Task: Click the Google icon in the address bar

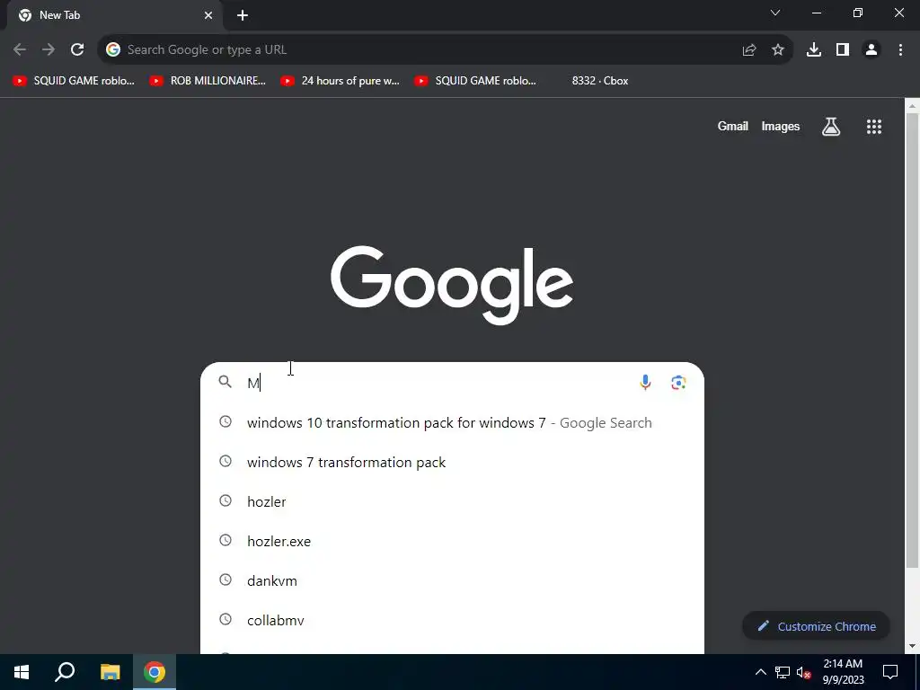Action: (113, 50)
